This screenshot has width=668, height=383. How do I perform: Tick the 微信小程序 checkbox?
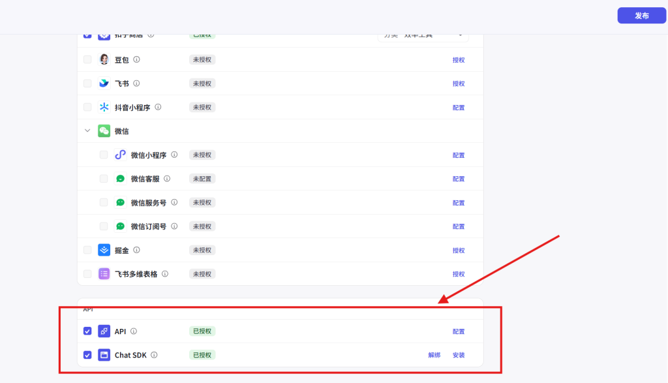pyautogui.click(x=104, y=155)
